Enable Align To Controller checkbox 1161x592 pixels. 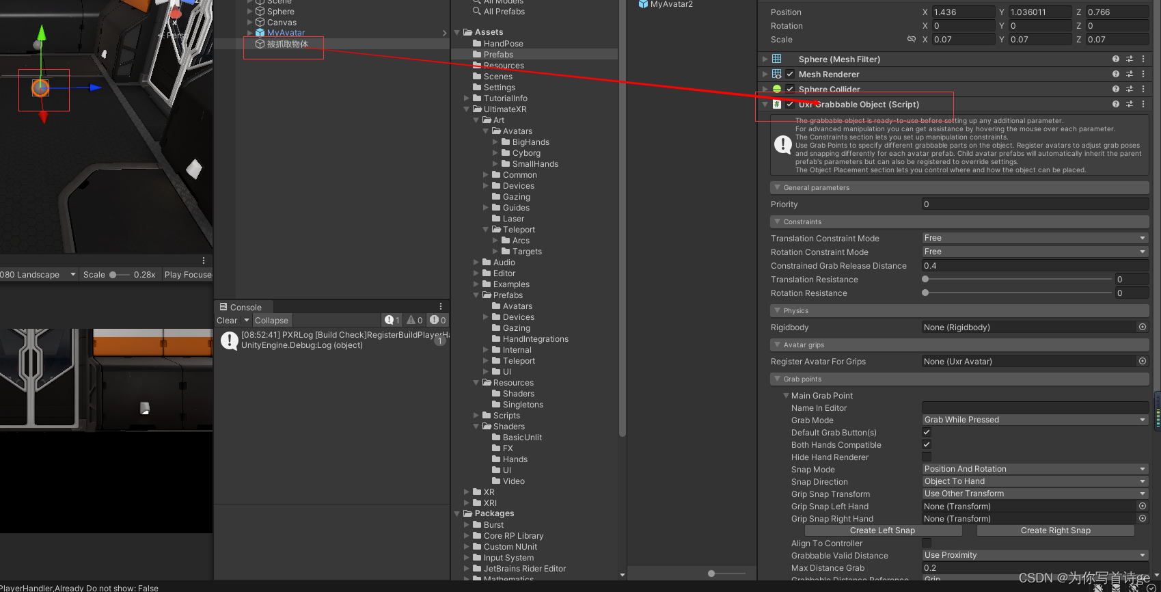point(927,543)
